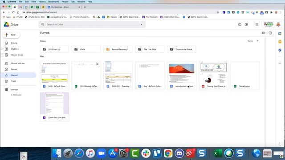Click the search magnifier icon
The width and height of the screenshot is (285, 160).
(x=43, y=24)
